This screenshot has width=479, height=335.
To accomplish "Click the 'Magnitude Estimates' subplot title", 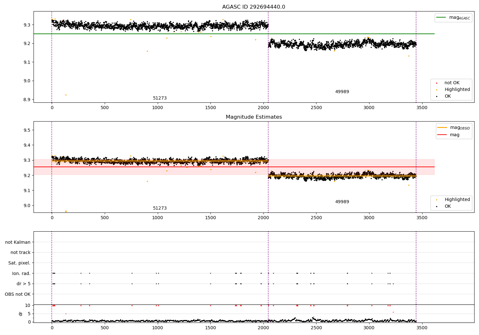I will click(254, 117).
